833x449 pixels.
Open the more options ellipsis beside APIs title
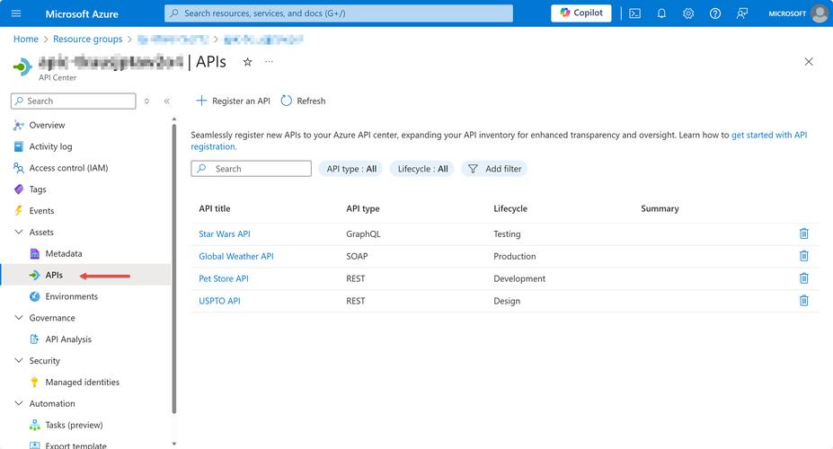(270, 62)
